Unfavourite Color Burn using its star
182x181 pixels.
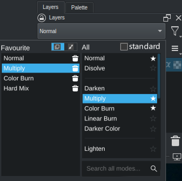click(x=153, y=108)
